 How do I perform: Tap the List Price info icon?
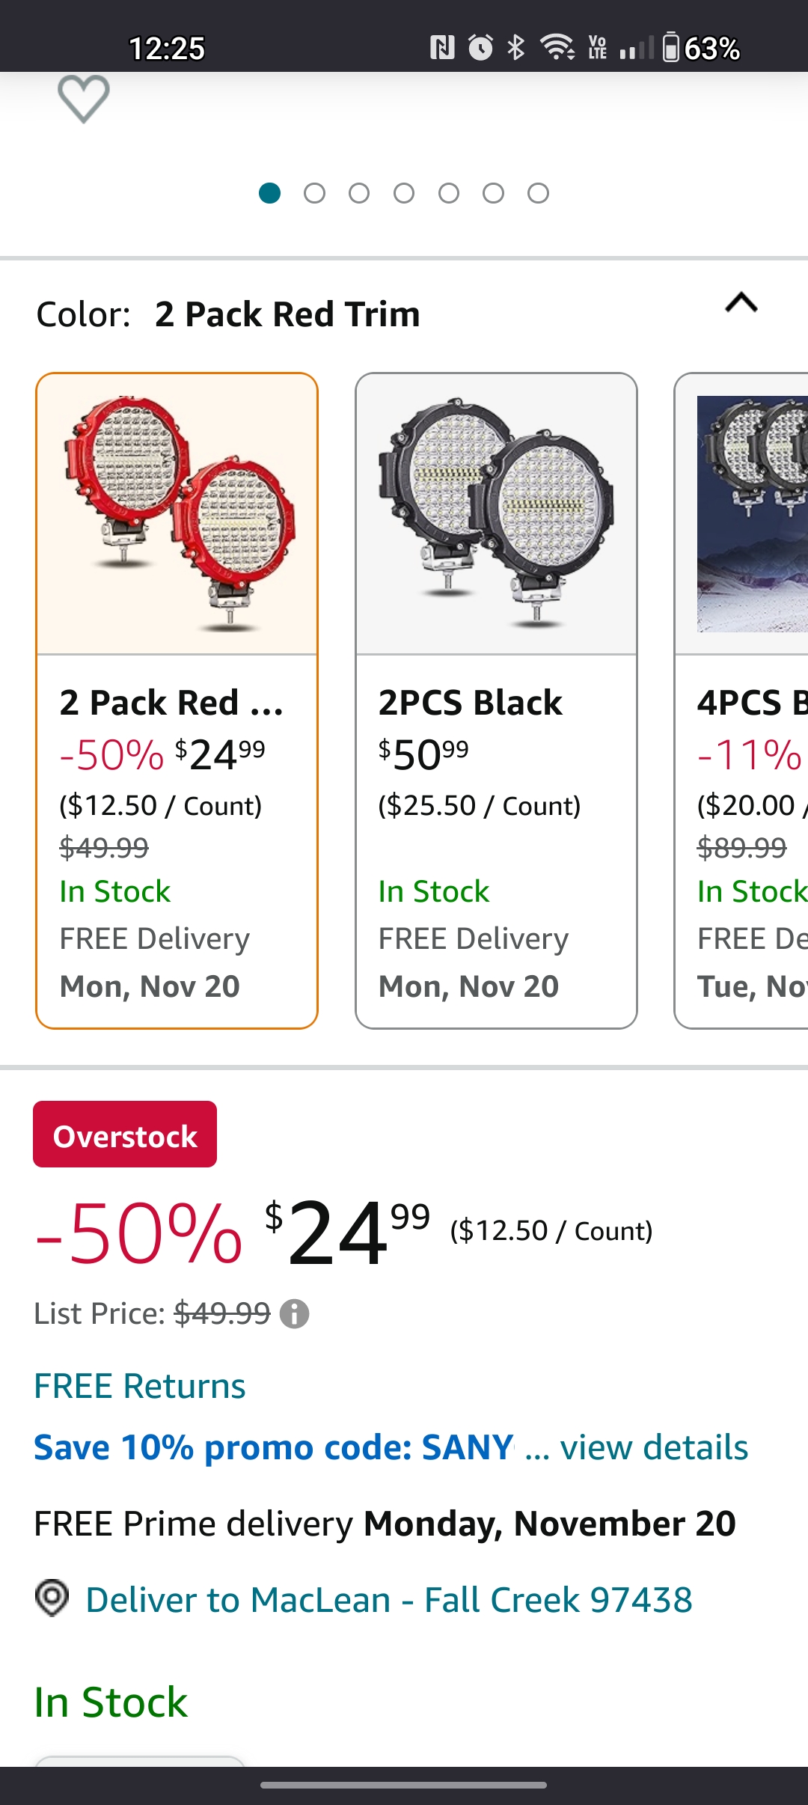[294, 1313]
